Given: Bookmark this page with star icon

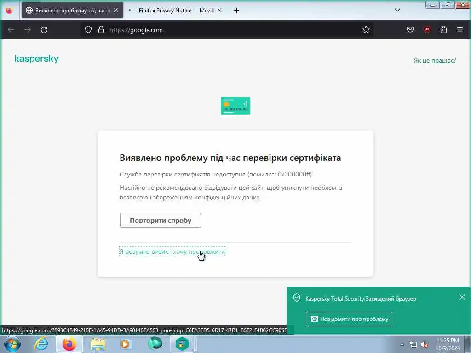Looking at the screenshot, I should pyautogui.click(x=366, y=30).
